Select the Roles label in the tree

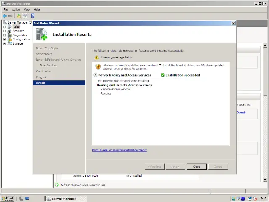coord(16,27)
